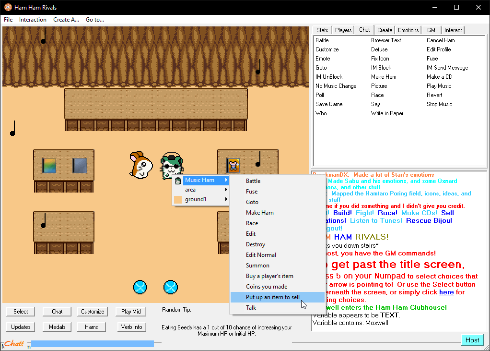490x351 pixels.
Task: Click the left blue circle on the floor
Action: [x=140, y=287]
